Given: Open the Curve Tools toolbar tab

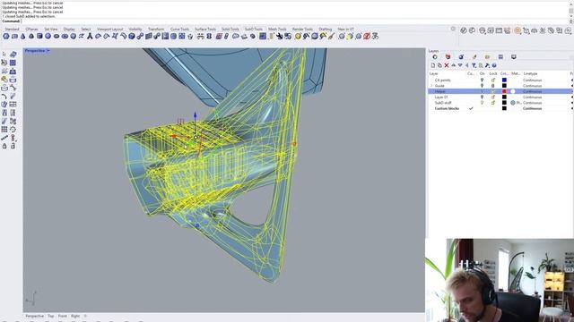Looking at the screenshot, I should (x=179, y=29).
